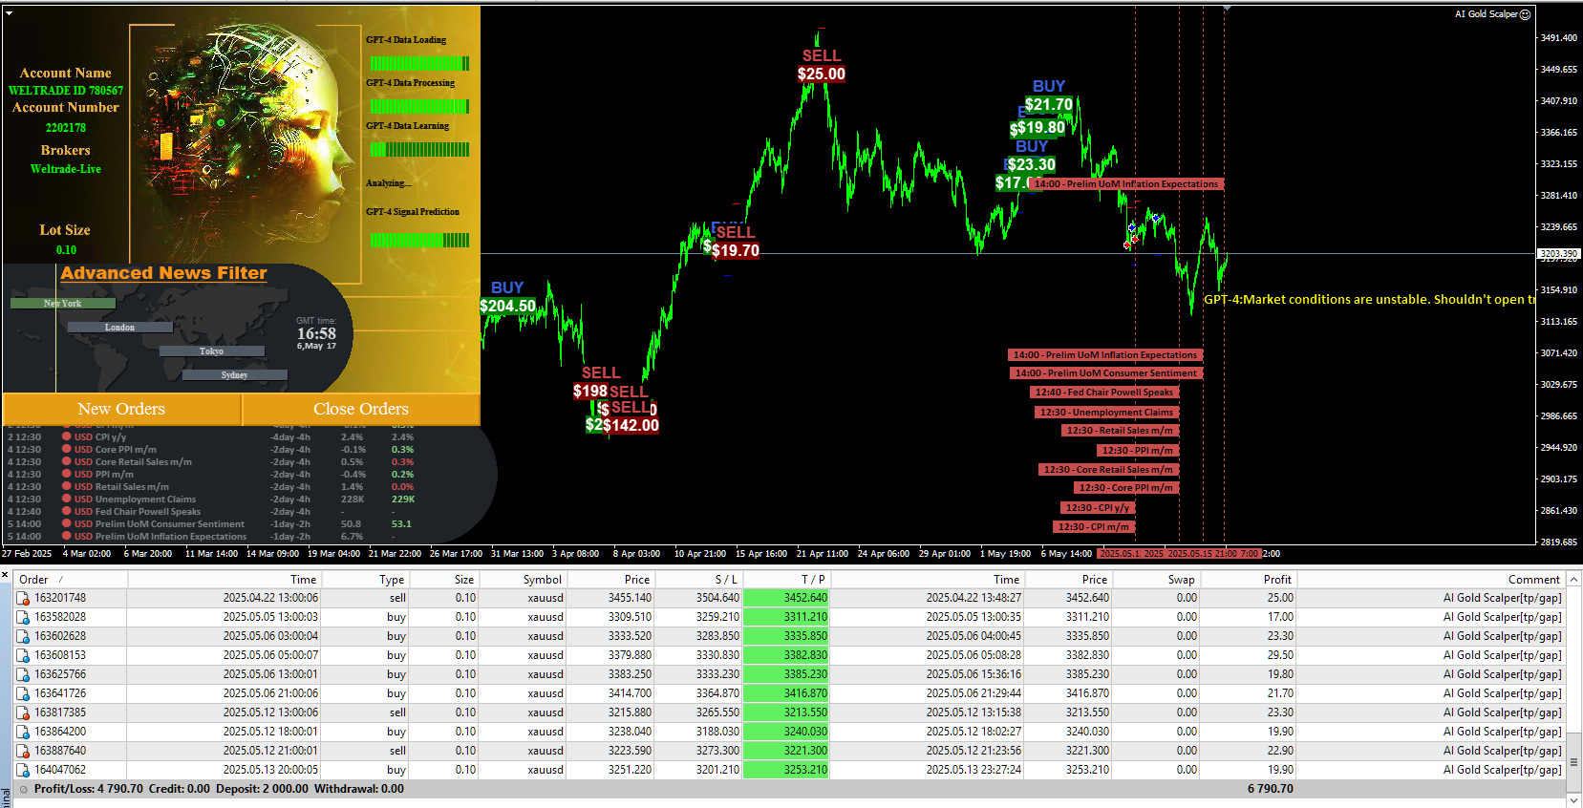
Task: Click the order icon for 163201748
Action: coord(23,598)
